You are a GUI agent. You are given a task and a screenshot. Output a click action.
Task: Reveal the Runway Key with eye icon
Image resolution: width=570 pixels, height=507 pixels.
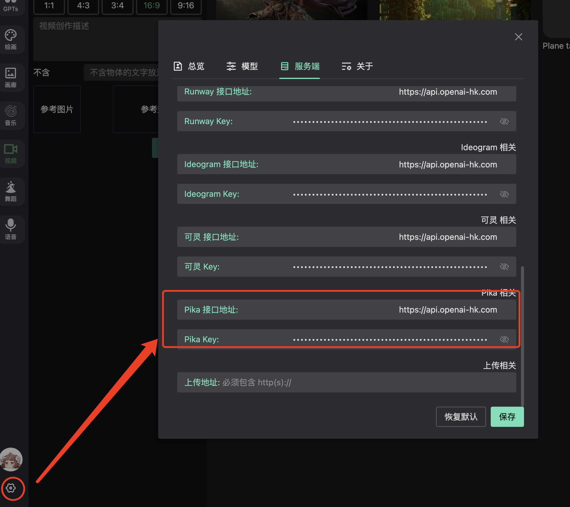pyautogui.click(x=504, y=121)
